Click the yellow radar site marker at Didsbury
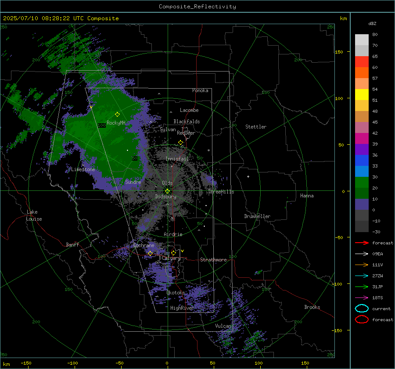 pyautogui.click(x=168, y=191)
